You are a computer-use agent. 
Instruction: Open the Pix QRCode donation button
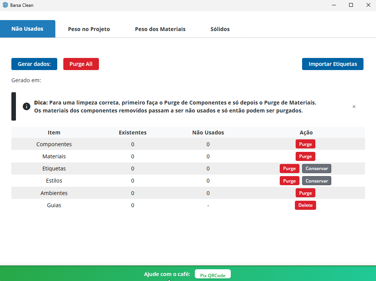pos(213,275)
